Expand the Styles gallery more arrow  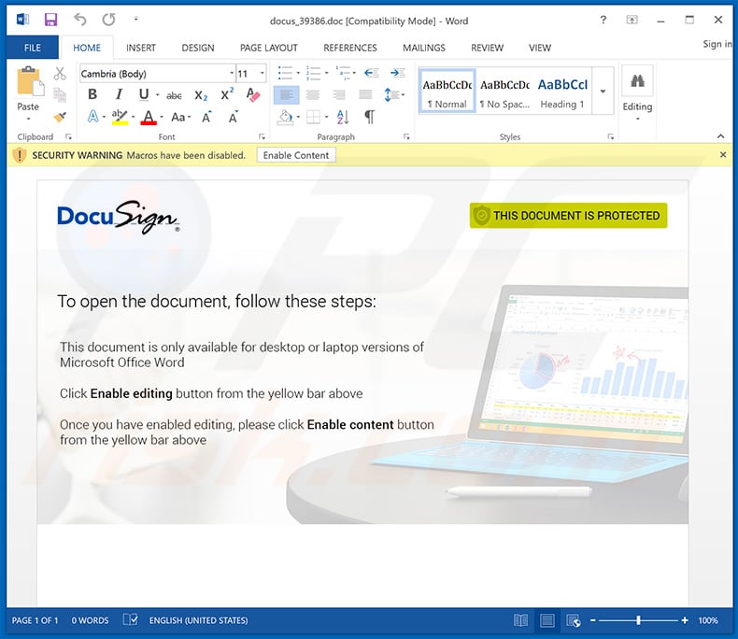(603, 92)
